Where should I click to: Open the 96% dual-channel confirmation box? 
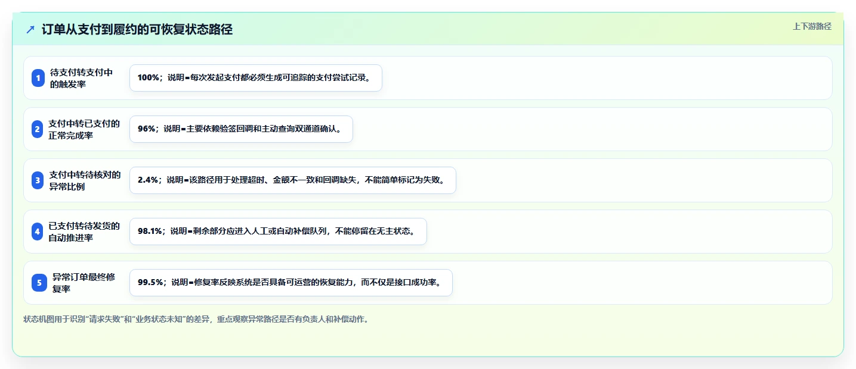point(241,129)
